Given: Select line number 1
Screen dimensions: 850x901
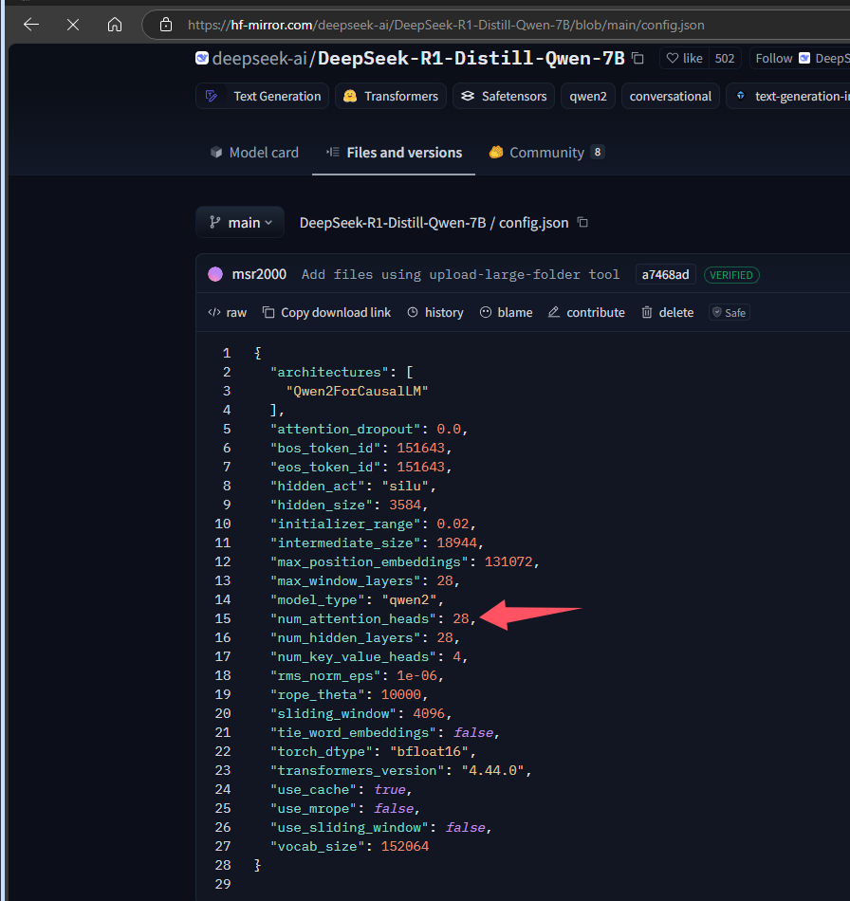Looking at the screenshot, I should (227, 353).
